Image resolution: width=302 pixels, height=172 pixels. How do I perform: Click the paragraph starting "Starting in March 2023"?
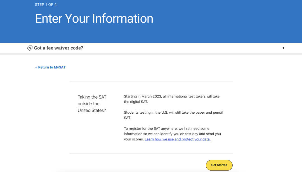coord(171,99)
